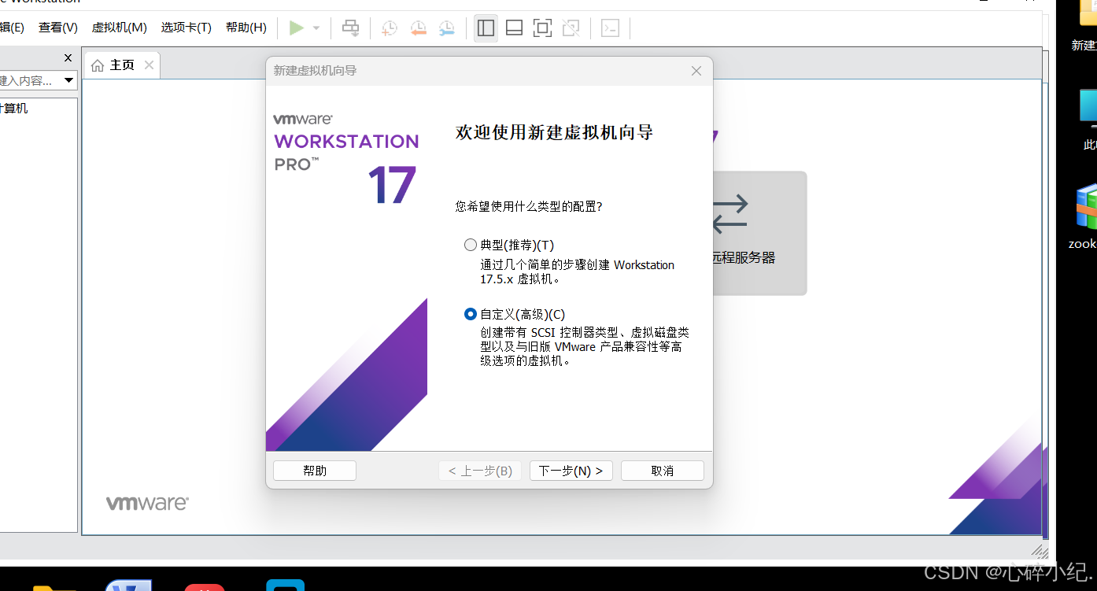Select the take snapshot icon
Image resolution: width=1097 pixels, height=591 pixels.
pyautogui.click(x=389, y=28)
